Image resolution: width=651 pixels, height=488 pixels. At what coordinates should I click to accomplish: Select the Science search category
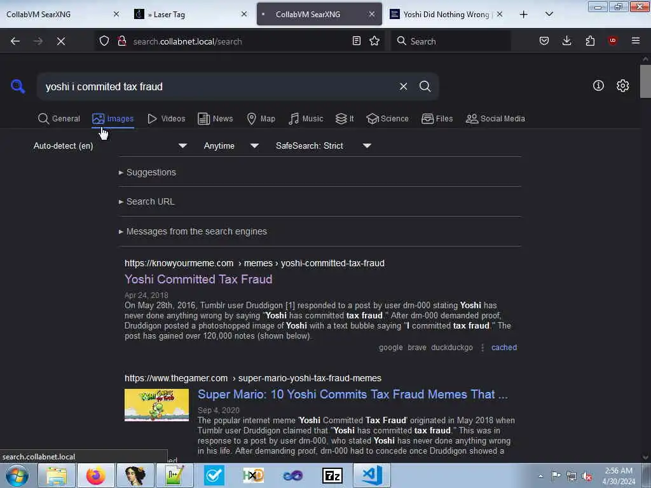pos(387,119)
